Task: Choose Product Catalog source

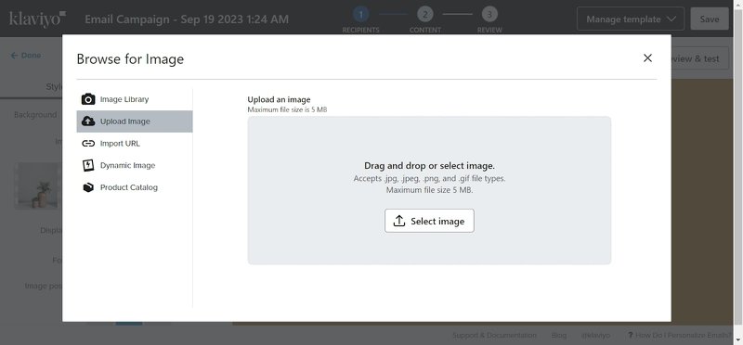Action: 135,187
